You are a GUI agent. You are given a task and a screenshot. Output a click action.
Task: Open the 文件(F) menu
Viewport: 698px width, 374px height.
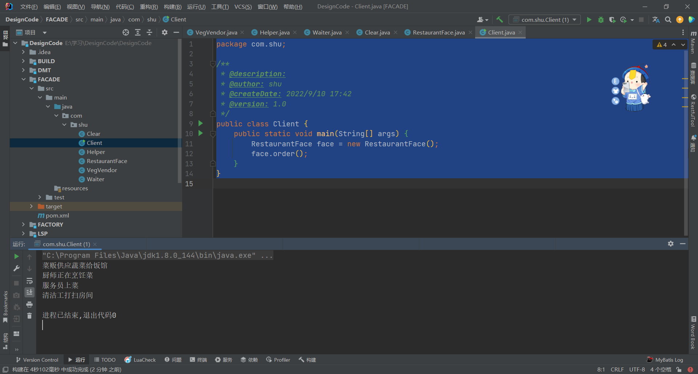[29, 7]
